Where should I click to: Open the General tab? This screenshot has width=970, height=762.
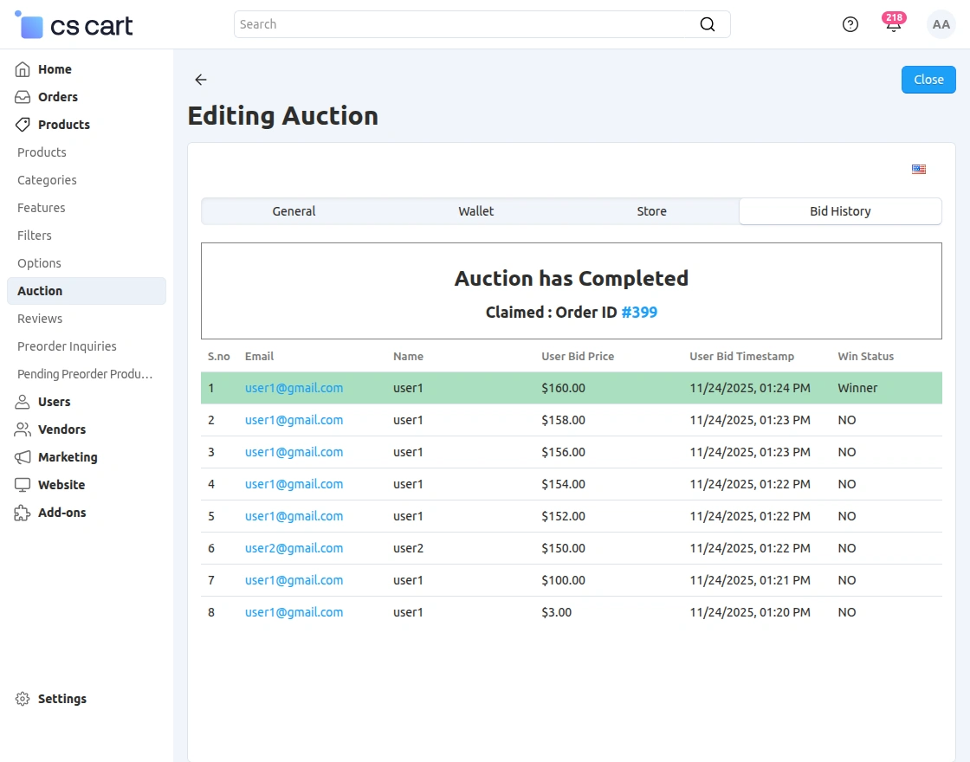tap(294, 210)
